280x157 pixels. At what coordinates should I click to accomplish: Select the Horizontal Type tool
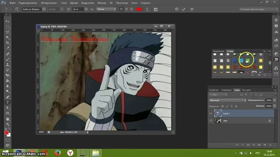coord(7,102)
